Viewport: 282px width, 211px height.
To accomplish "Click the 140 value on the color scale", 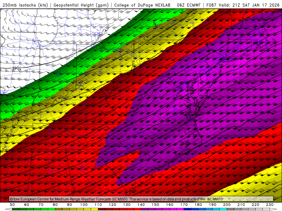I will click(x=141, y=205).
